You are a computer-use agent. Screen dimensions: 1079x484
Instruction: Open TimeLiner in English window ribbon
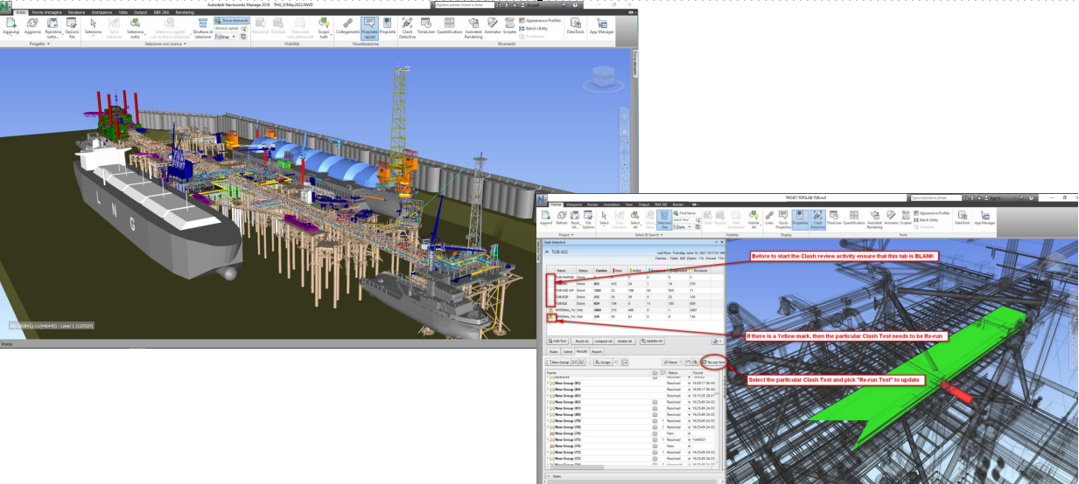click(834, 218)
